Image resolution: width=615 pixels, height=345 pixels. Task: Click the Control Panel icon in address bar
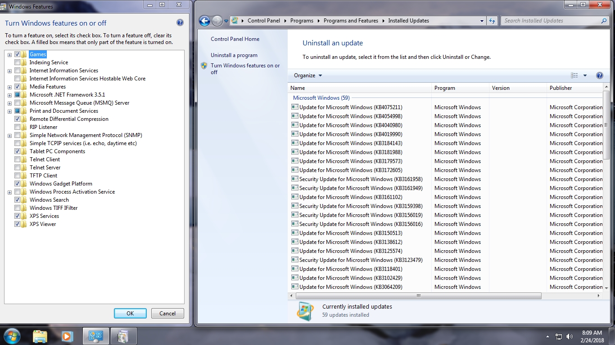tap(235, 21)
